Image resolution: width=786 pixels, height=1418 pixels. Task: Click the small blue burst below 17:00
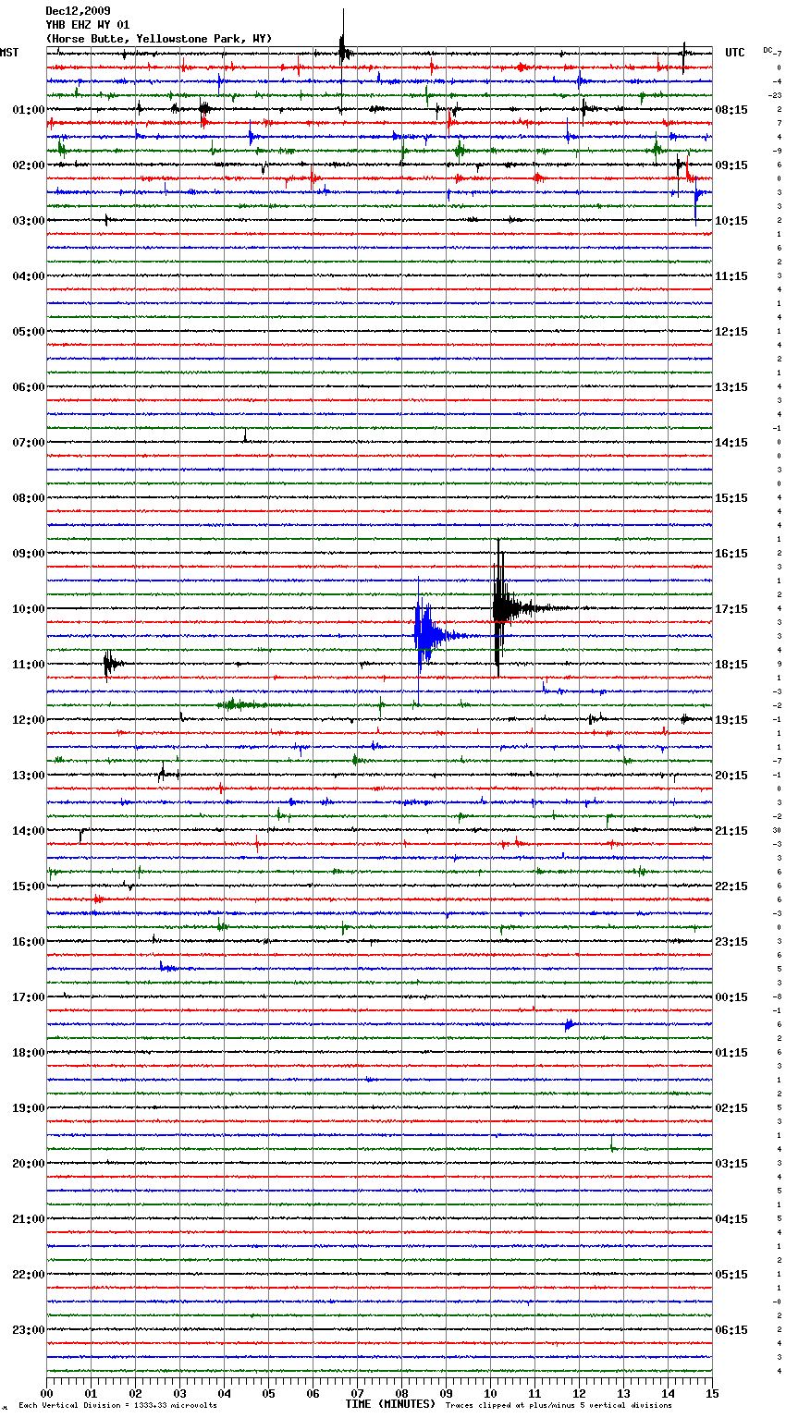(x=570, y=1023)
